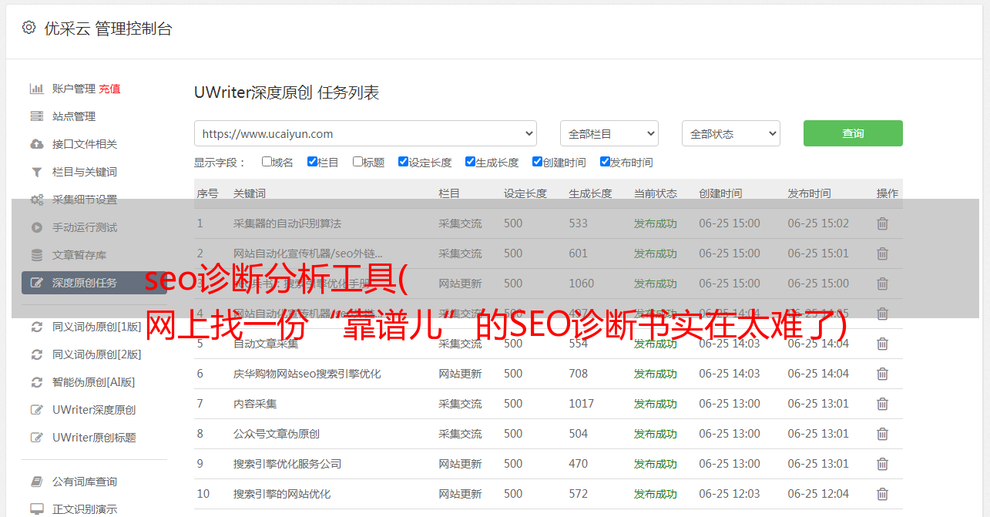The width and height of the screenshot is (990, 517).
Task: Toggle the 域名 field checkbox
Action: pyautogui.click(x=267, y=162)
